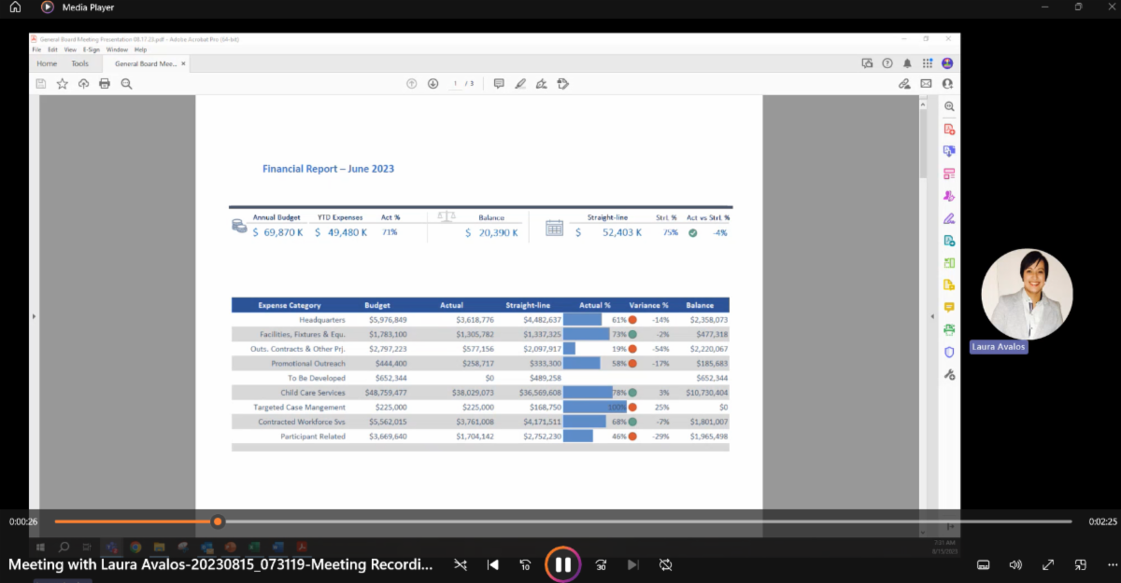The width and height of the screenshot is (1121, 583).
Task: Toggle shuffle mode
Action: pyautogui.click(x=460, y=564)
